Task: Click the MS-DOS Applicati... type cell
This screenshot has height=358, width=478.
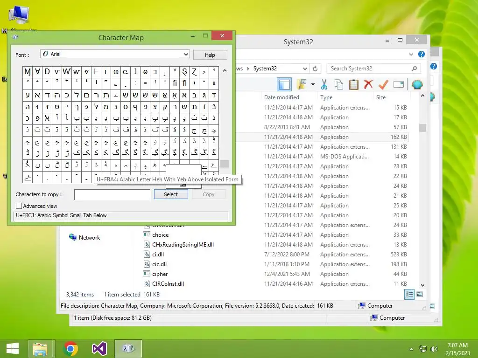Action: 344,156
